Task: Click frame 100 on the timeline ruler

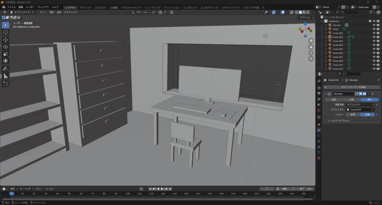Action: pyautogui.click(x=128, y=194)
